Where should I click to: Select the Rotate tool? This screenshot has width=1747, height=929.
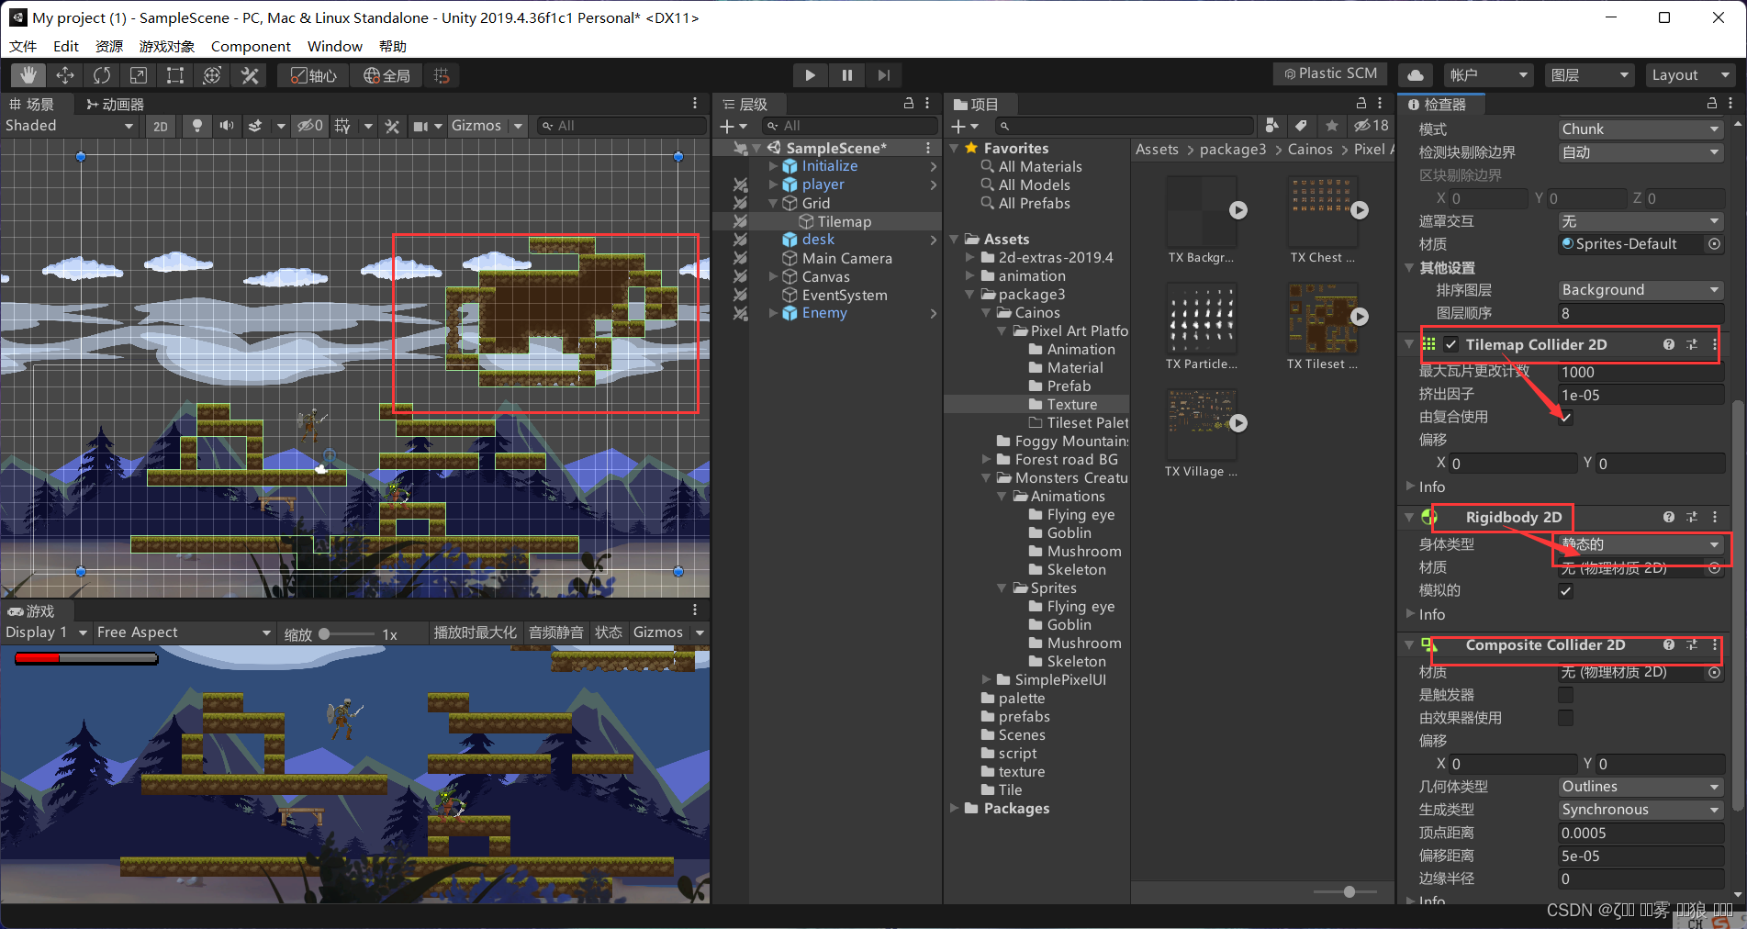[x=102, y=75]
